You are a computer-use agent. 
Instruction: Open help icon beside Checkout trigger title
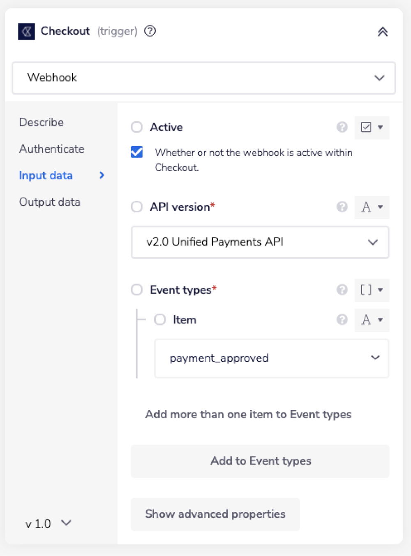(150, 31)
